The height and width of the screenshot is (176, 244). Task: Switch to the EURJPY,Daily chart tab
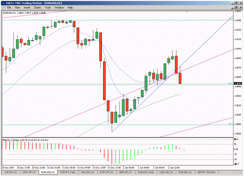pos(68,172)
